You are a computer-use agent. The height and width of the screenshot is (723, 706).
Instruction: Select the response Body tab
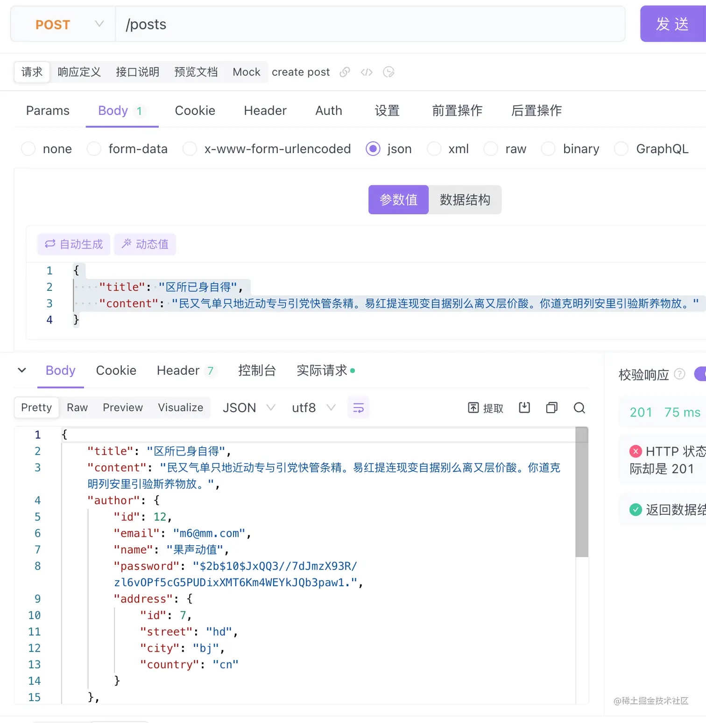pyautogui.click(x=61, y=370)
